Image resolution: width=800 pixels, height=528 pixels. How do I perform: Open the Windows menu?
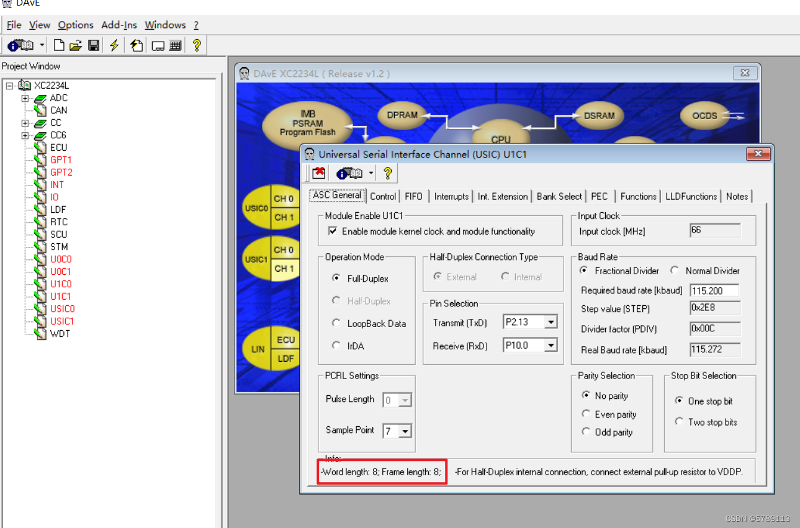point(165,25)
